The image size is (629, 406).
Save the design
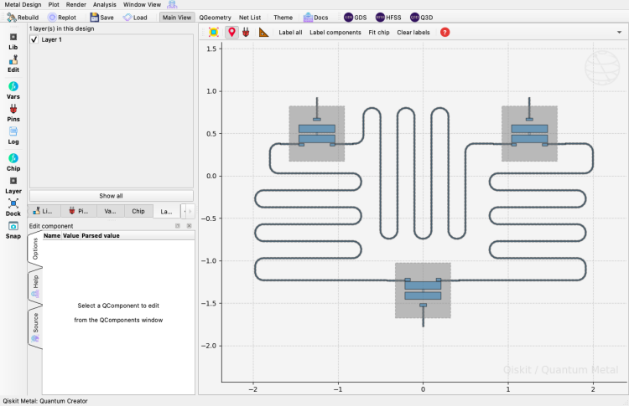pos(101,18)
